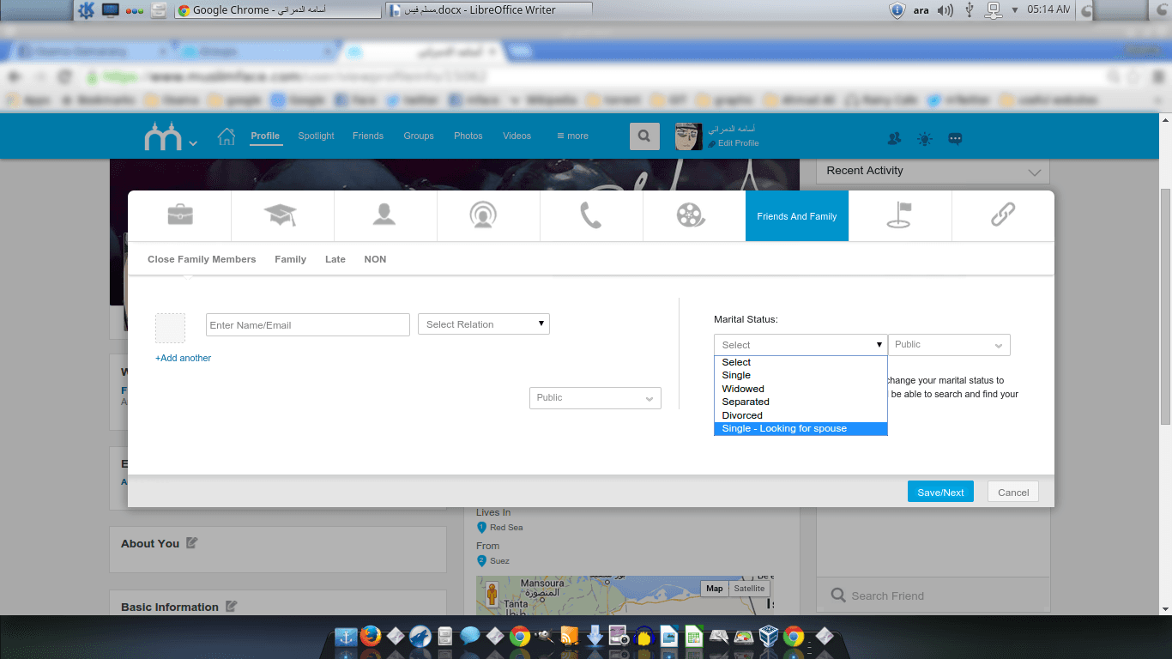Image resolution: width=1172 pixels, height=659 pixels.
Task: Click the '+Add another' link
Action: click(183, 358)
